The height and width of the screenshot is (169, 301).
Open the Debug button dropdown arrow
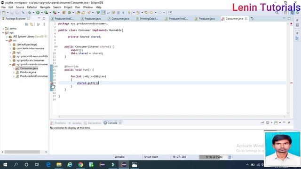pyautogui.click(x=33, y=13)
